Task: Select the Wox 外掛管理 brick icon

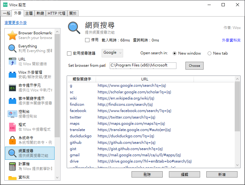Action: [12, 75]
